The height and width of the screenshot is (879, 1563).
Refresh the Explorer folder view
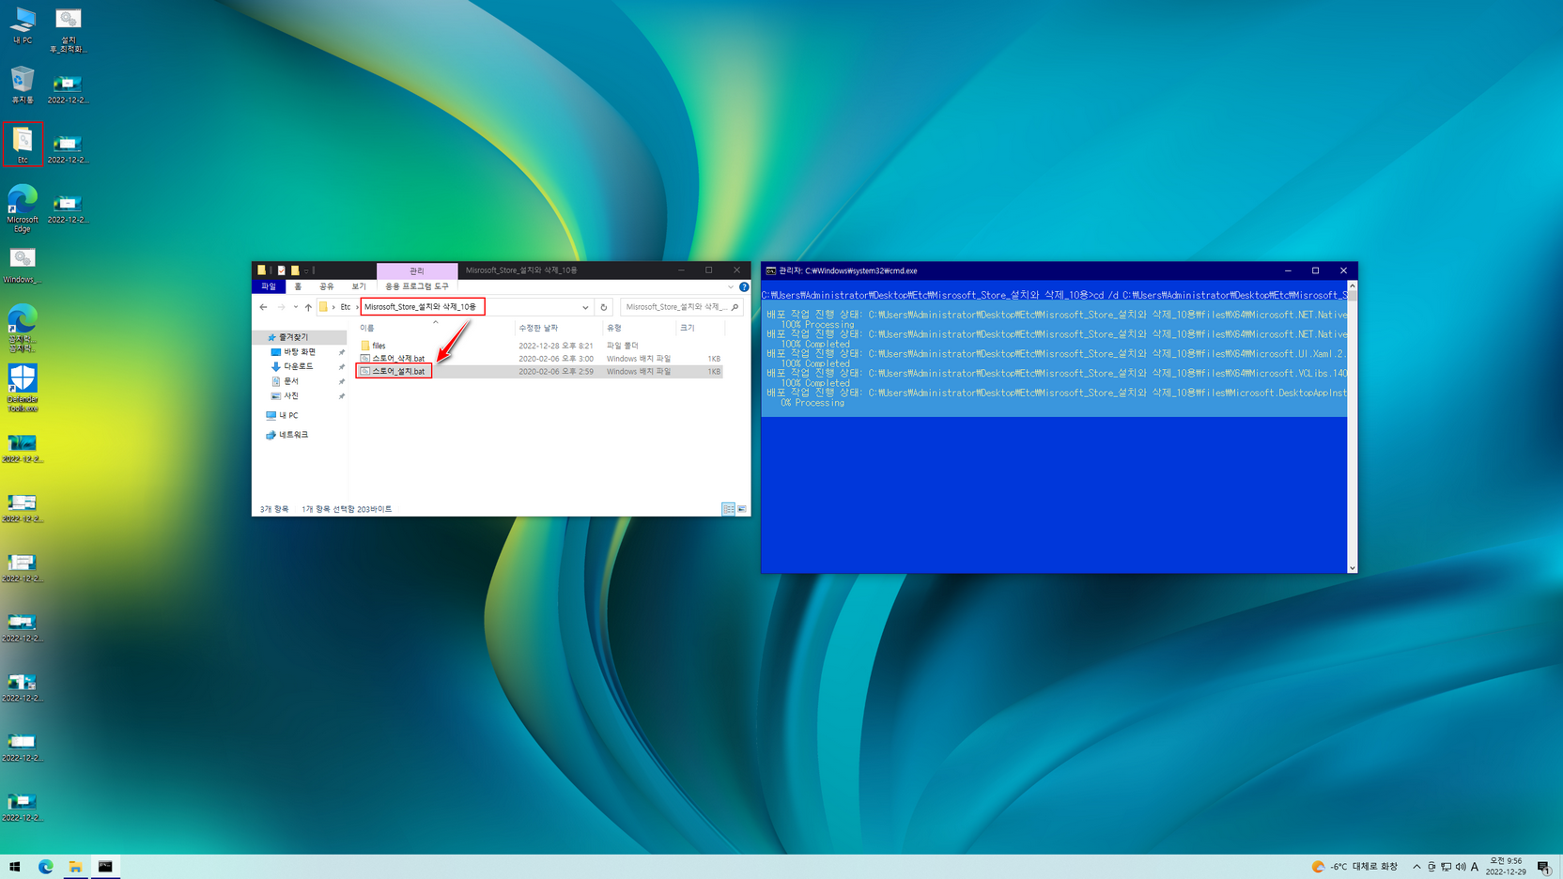604,307
